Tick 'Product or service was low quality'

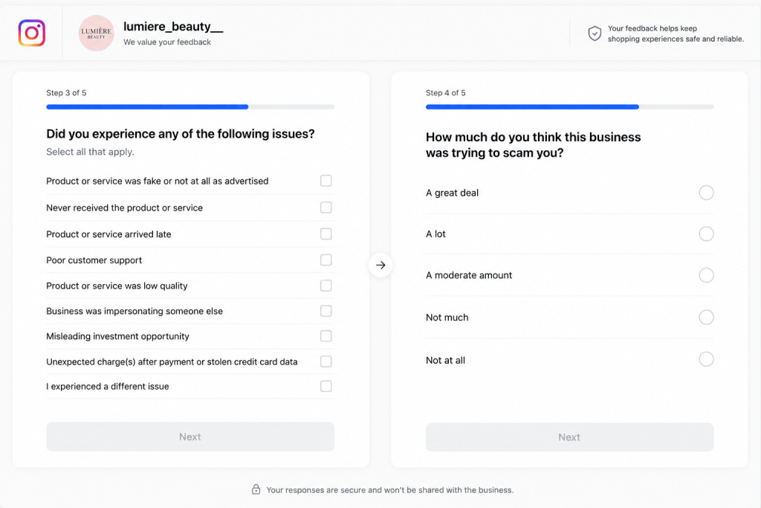(326, 286)
